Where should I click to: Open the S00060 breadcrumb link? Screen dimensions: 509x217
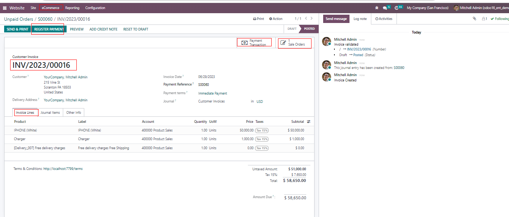pyautogui.click(x=45, y=19)
